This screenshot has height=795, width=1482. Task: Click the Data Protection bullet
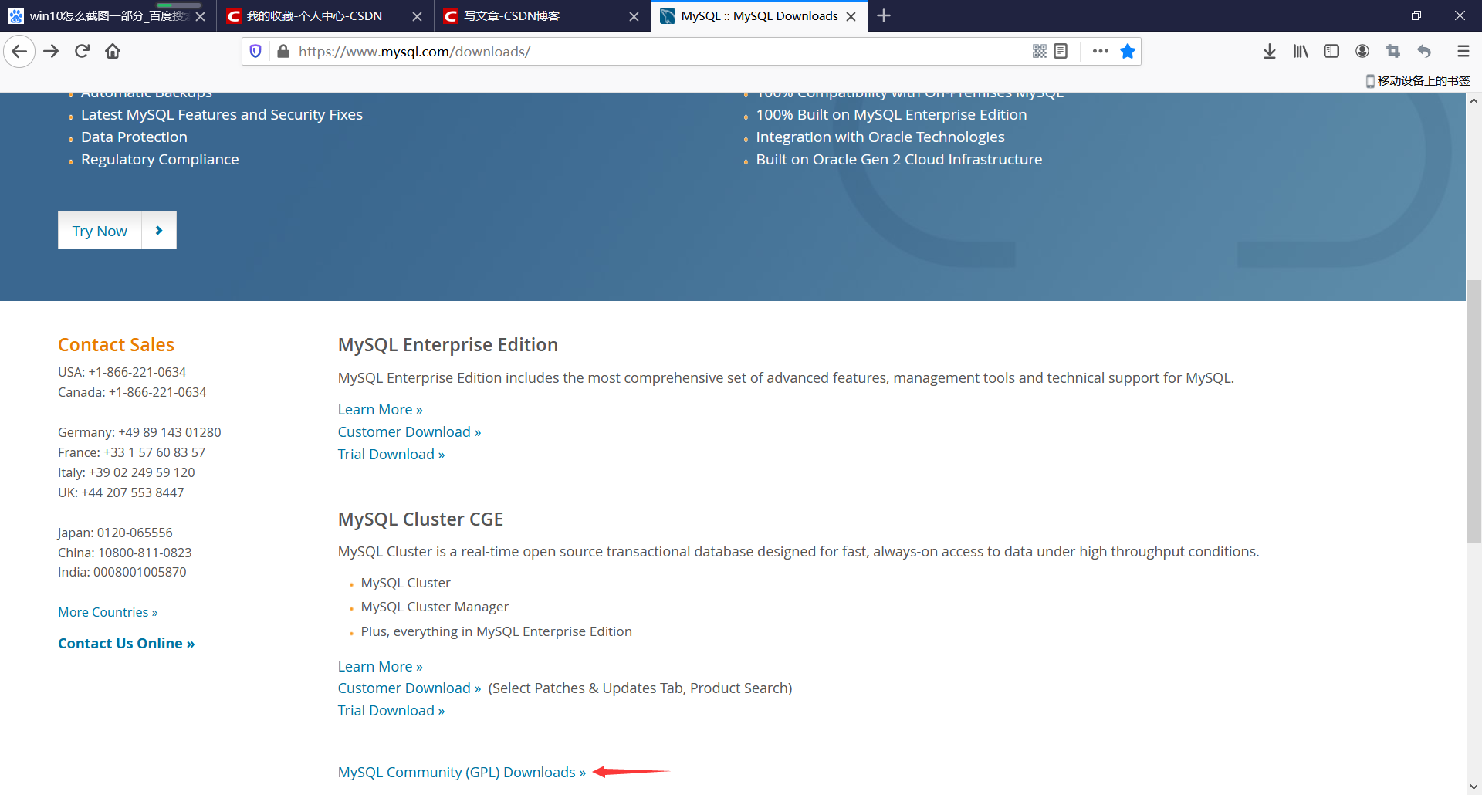pyautogui.click(x=134, y=137)
